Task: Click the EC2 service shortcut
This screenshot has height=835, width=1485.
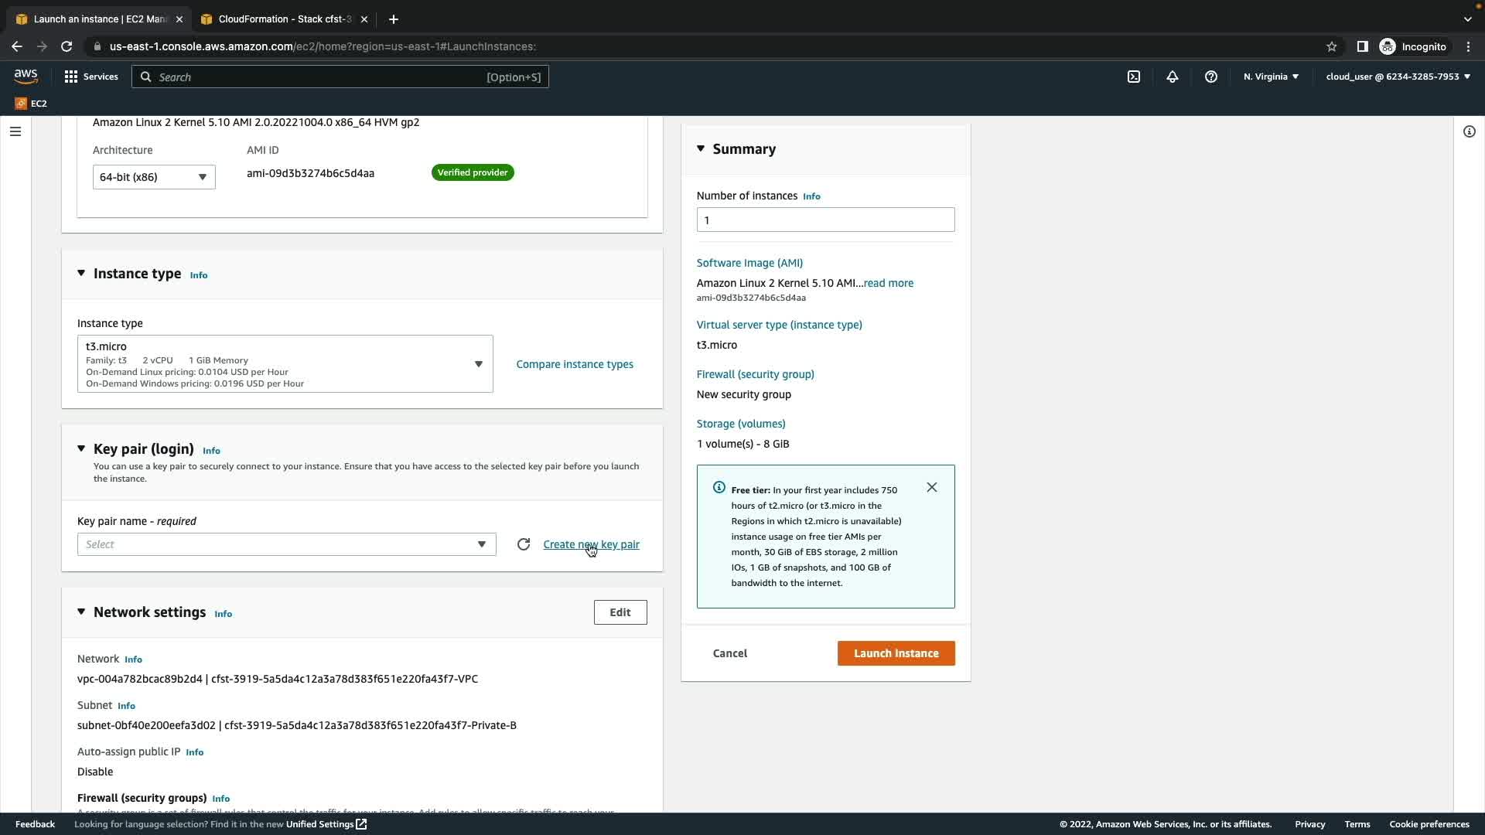Action: pos(31,103)
